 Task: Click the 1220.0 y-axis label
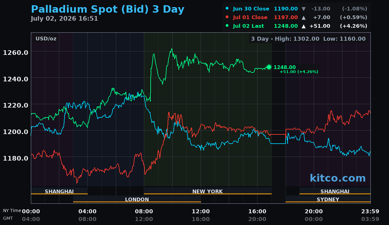click(16, 105)
